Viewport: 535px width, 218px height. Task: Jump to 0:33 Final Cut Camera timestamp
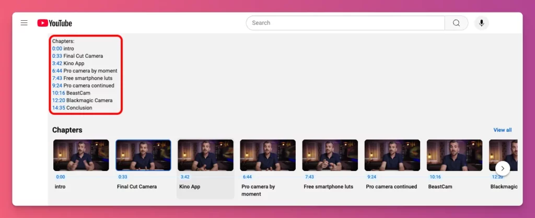(x=57, y=56)
